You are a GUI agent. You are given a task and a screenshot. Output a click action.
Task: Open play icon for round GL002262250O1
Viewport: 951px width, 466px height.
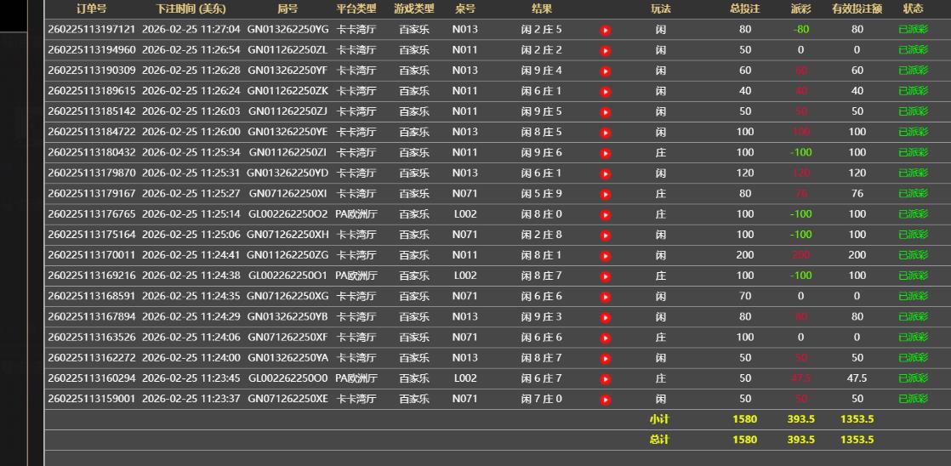pos(606,276)
